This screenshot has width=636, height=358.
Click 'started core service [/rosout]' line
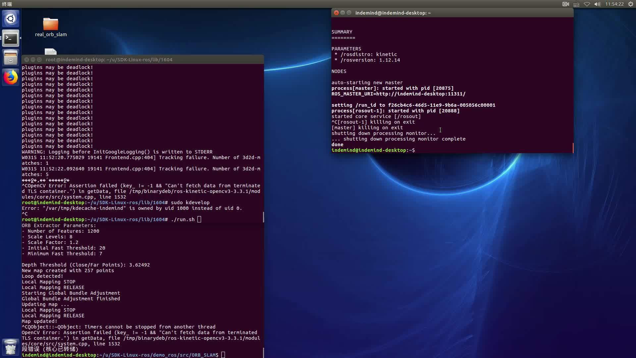(376, 116)
